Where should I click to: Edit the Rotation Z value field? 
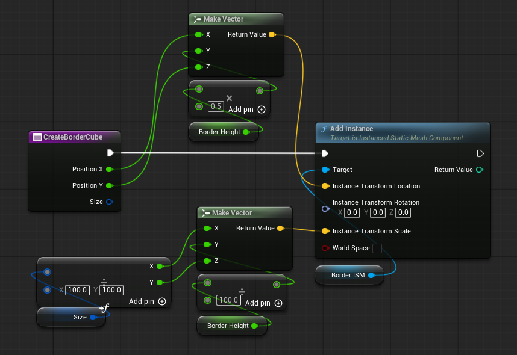[403, 212]
